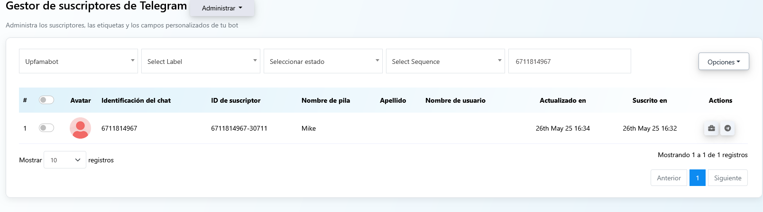Click the Telegram paper-plane icon for Mike
The height and width of the screenshot is (212, 763).
[x=727, y=128]
